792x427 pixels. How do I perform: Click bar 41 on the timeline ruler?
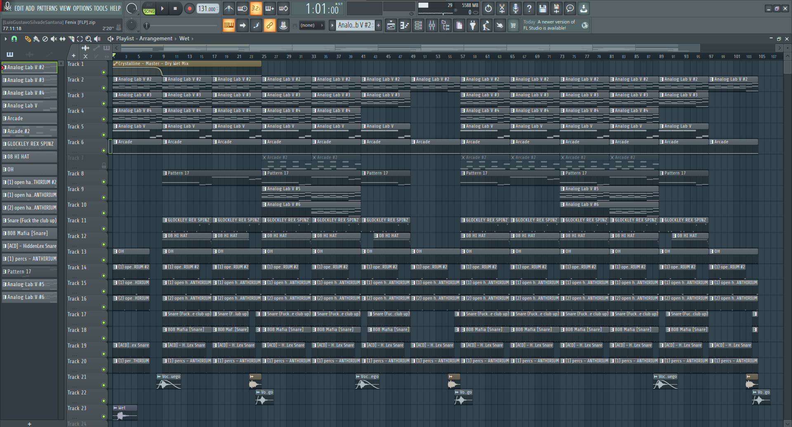(363, 56)
